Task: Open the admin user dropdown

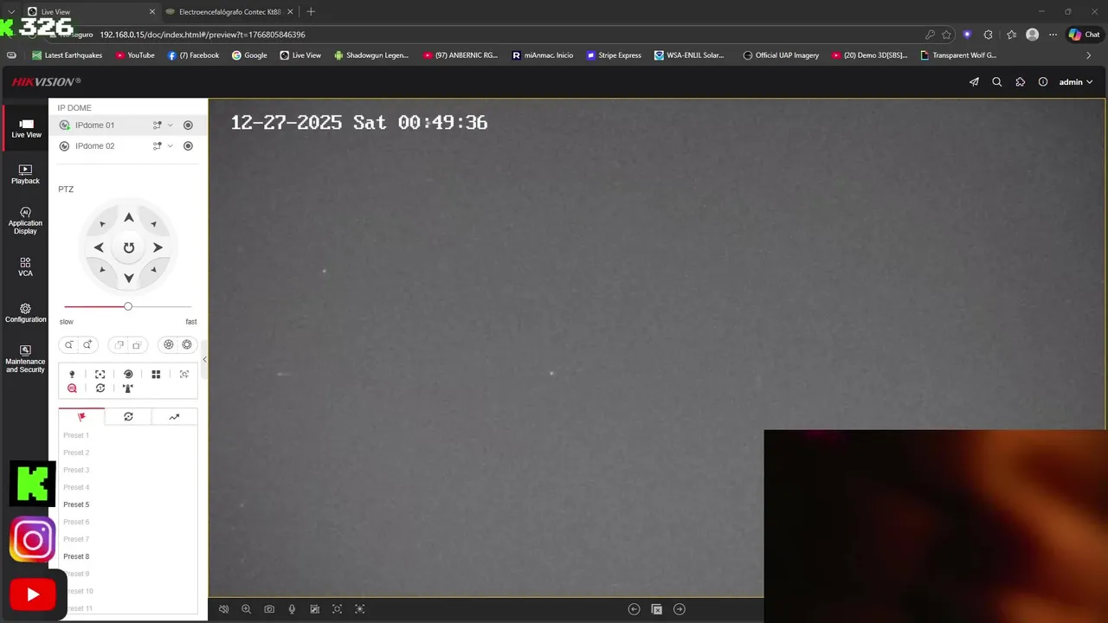Action: point(1076,82)
